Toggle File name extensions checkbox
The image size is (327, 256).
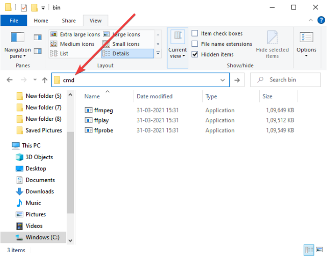[195, 44]
